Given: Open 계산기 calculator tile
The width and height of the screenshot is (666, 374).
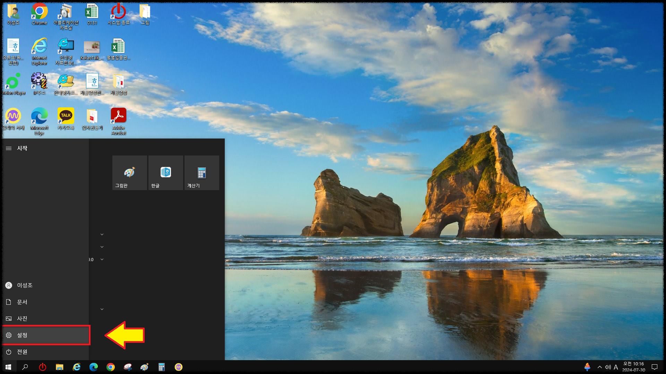Looking at the screenshot, I should (x=202, y=173).
